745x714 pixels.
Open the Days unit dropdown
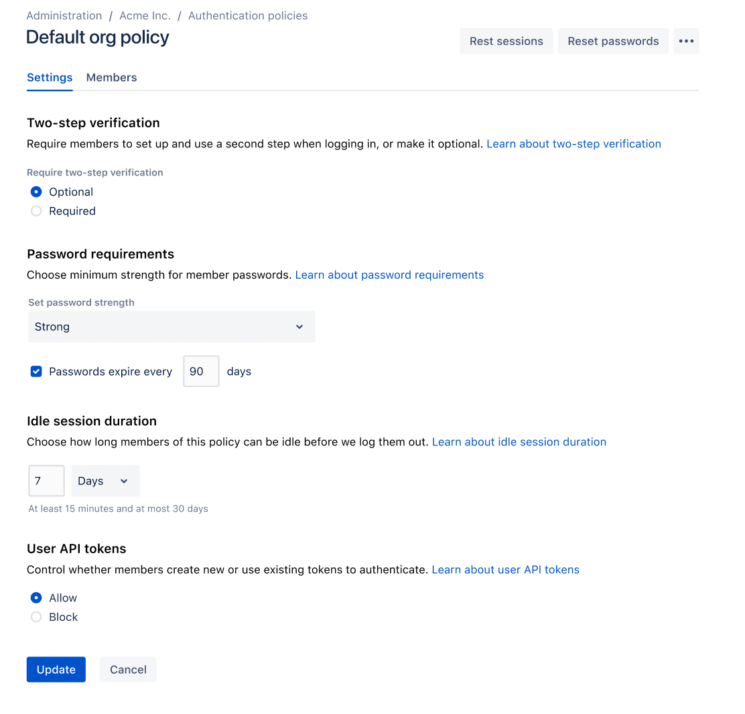click(105, 480)
